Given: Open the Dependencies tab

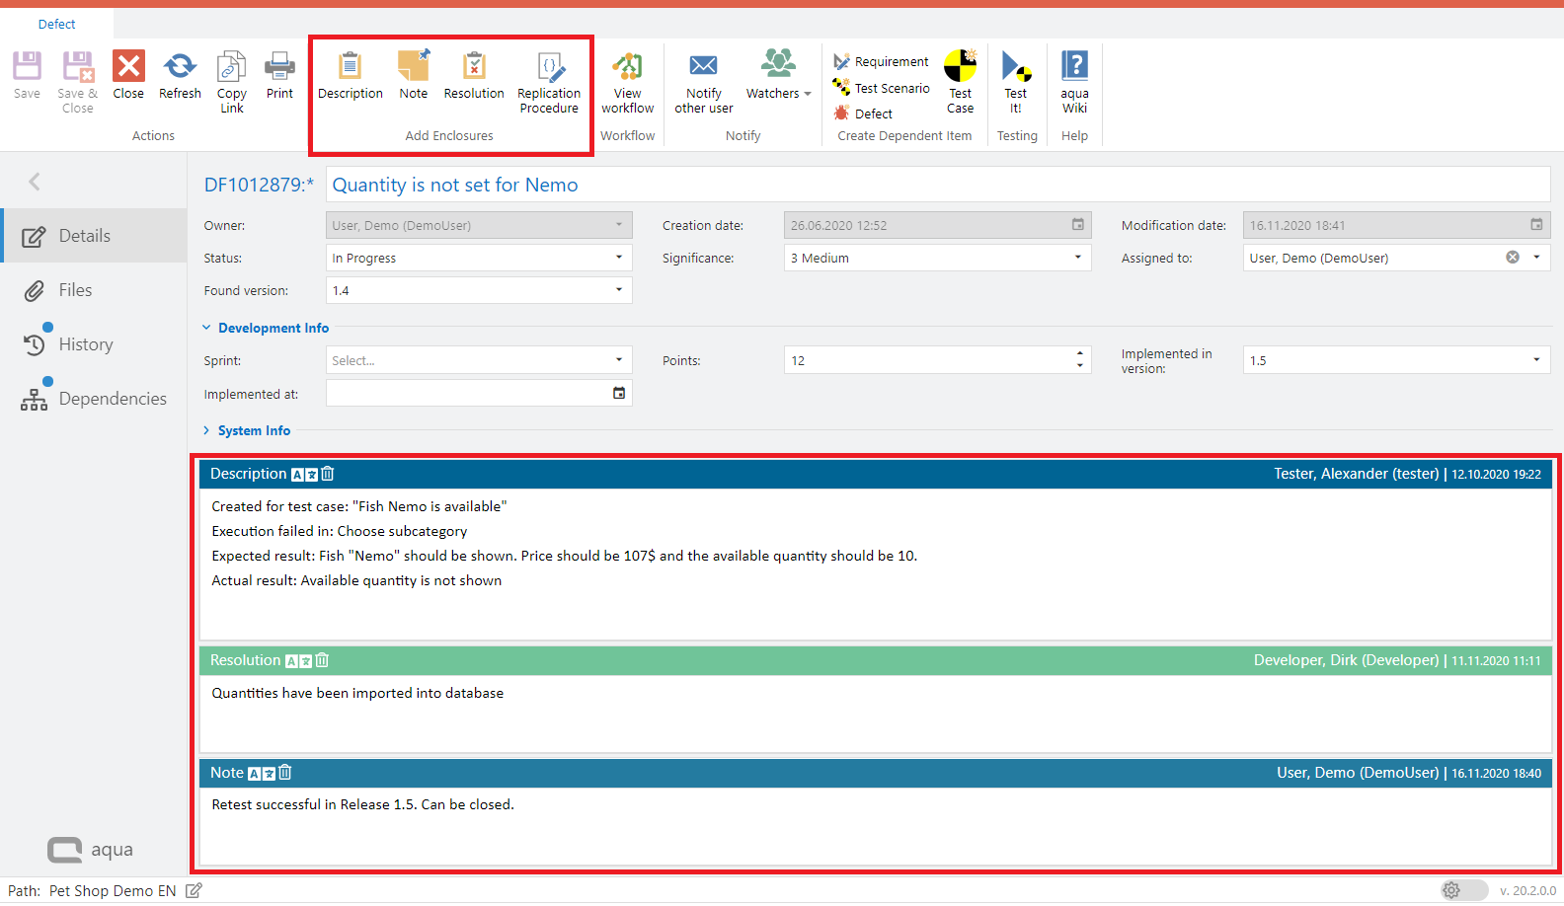Looking at the screenshot, I should [113, 399].
